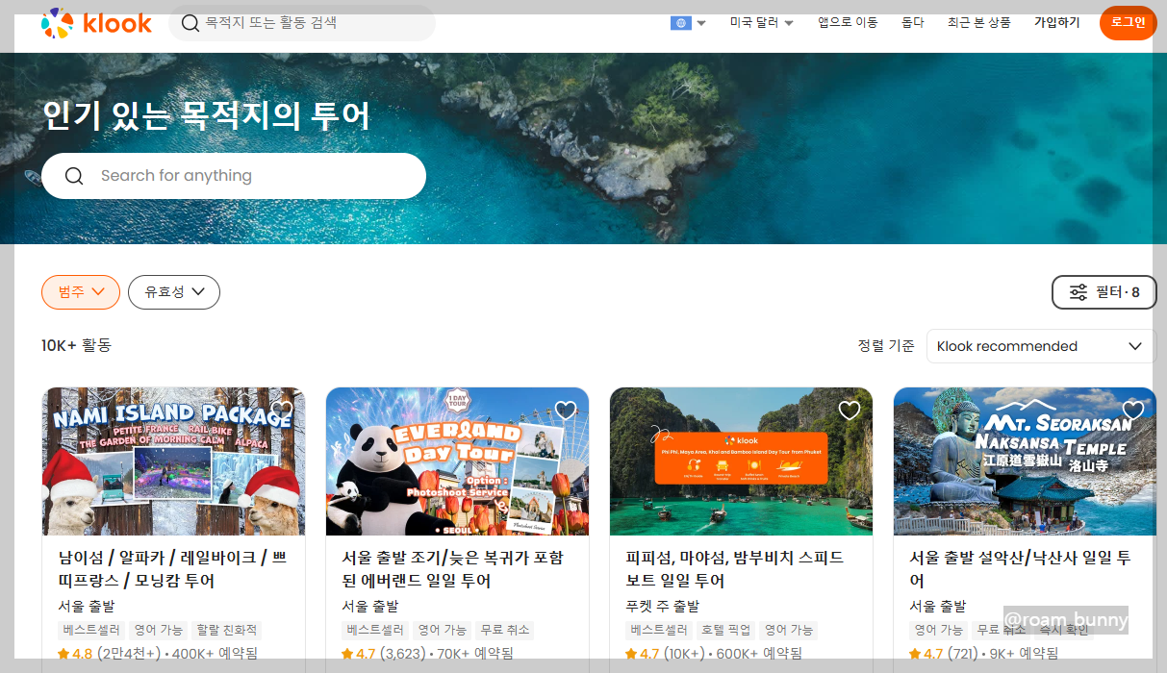Click 무료 취소 tag on Everland card
This screenshot has width=1167, height=673.
tap(506, 631)
